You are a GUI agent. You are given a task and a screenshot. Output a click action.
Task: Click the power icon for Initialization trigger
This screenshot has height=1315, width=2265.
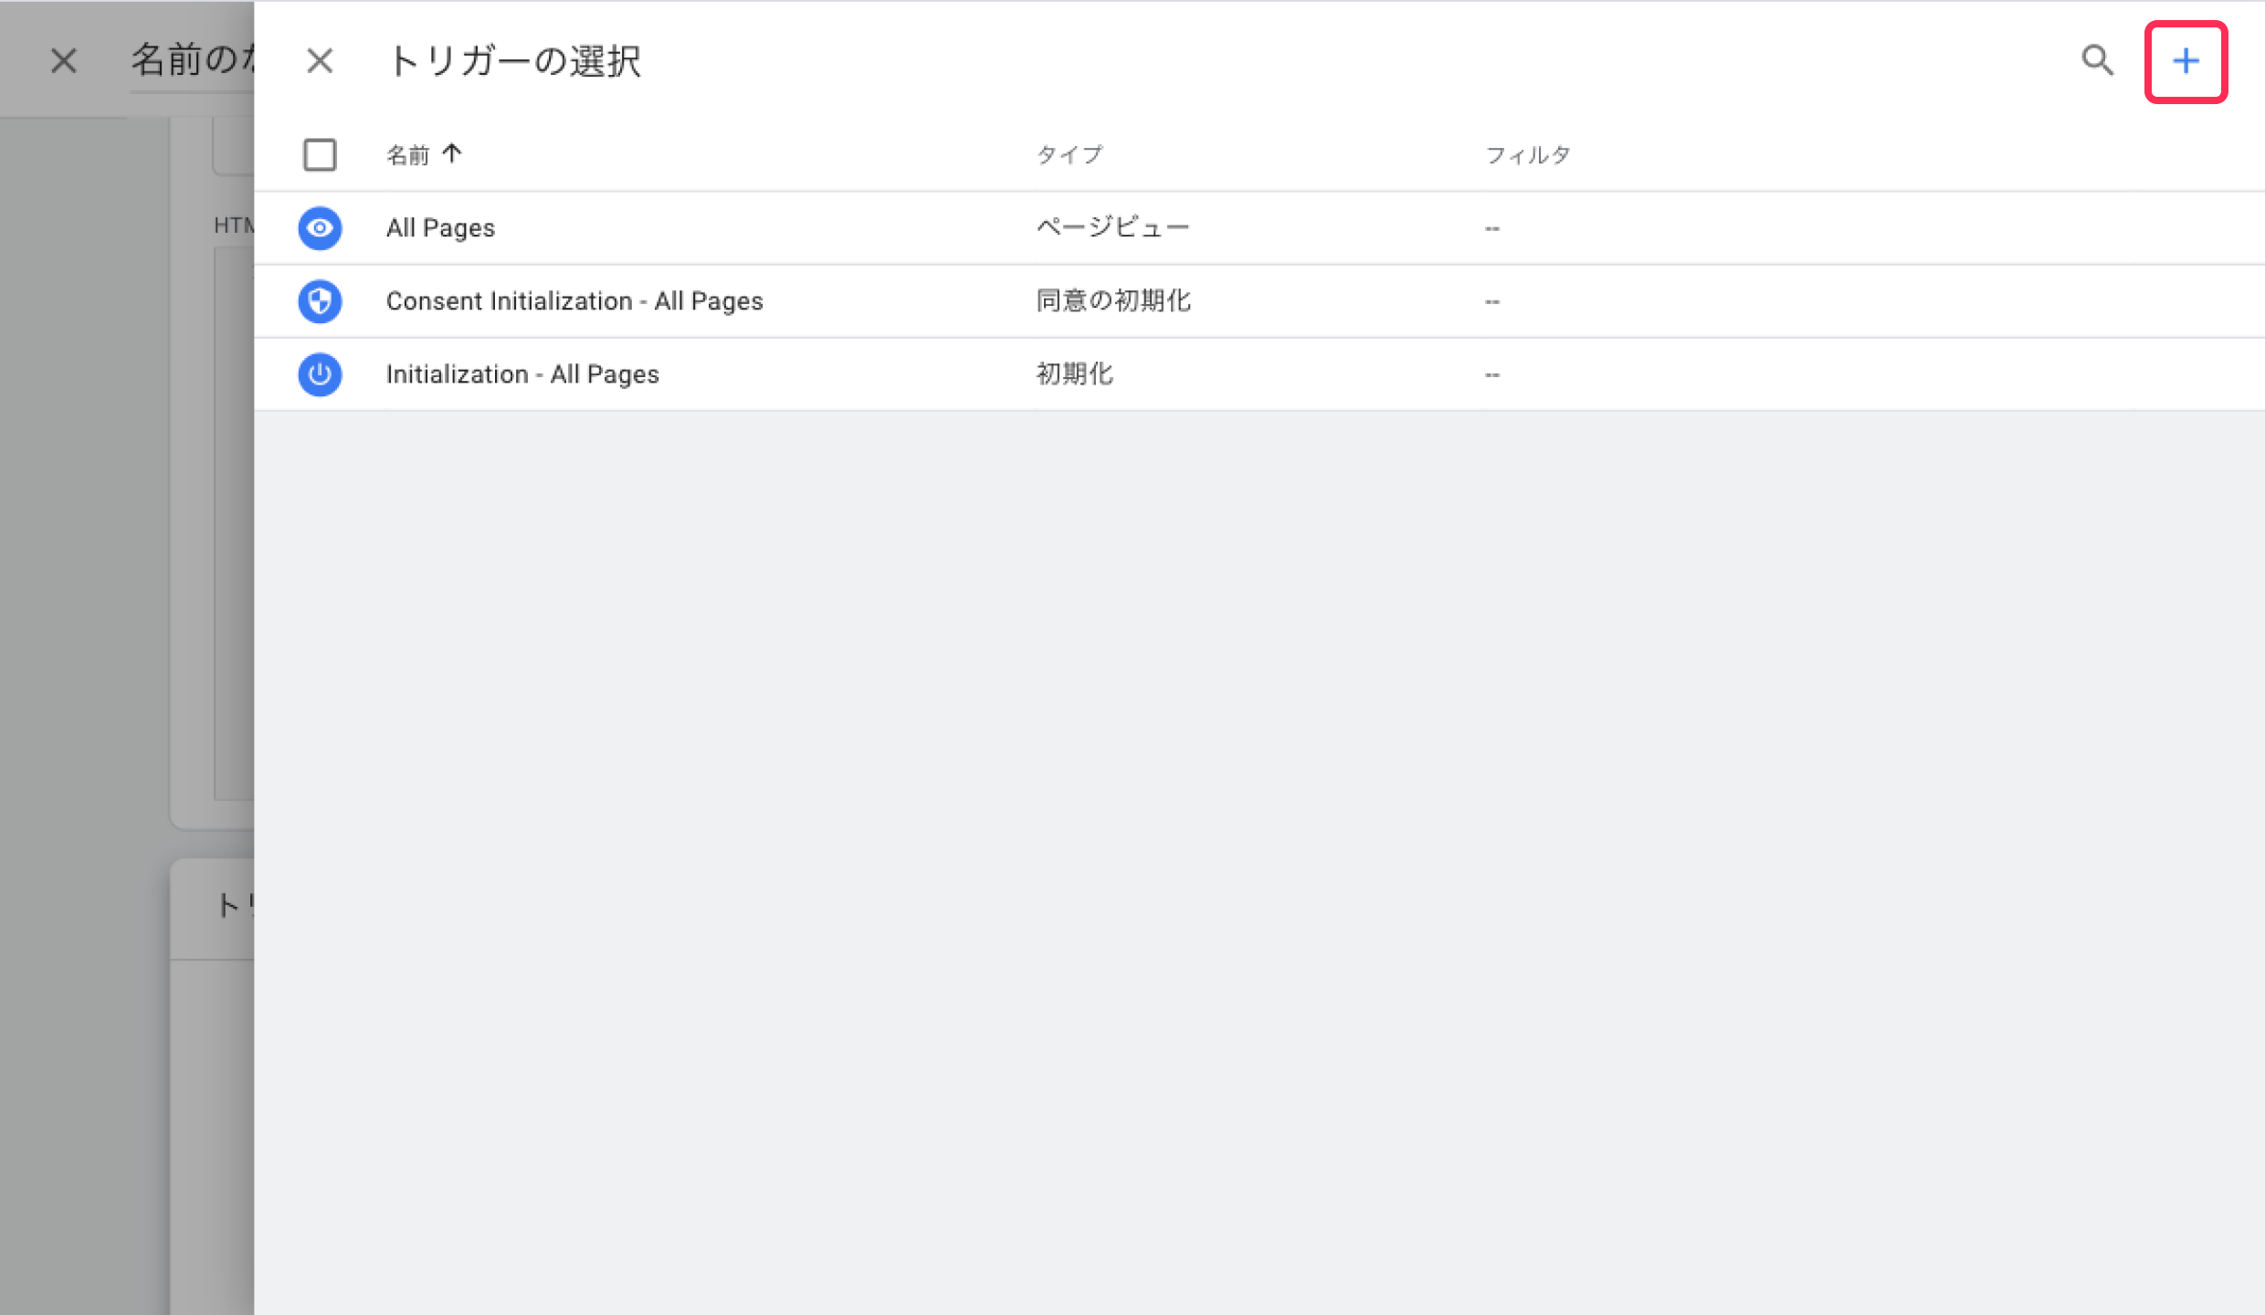pos(320,374)
